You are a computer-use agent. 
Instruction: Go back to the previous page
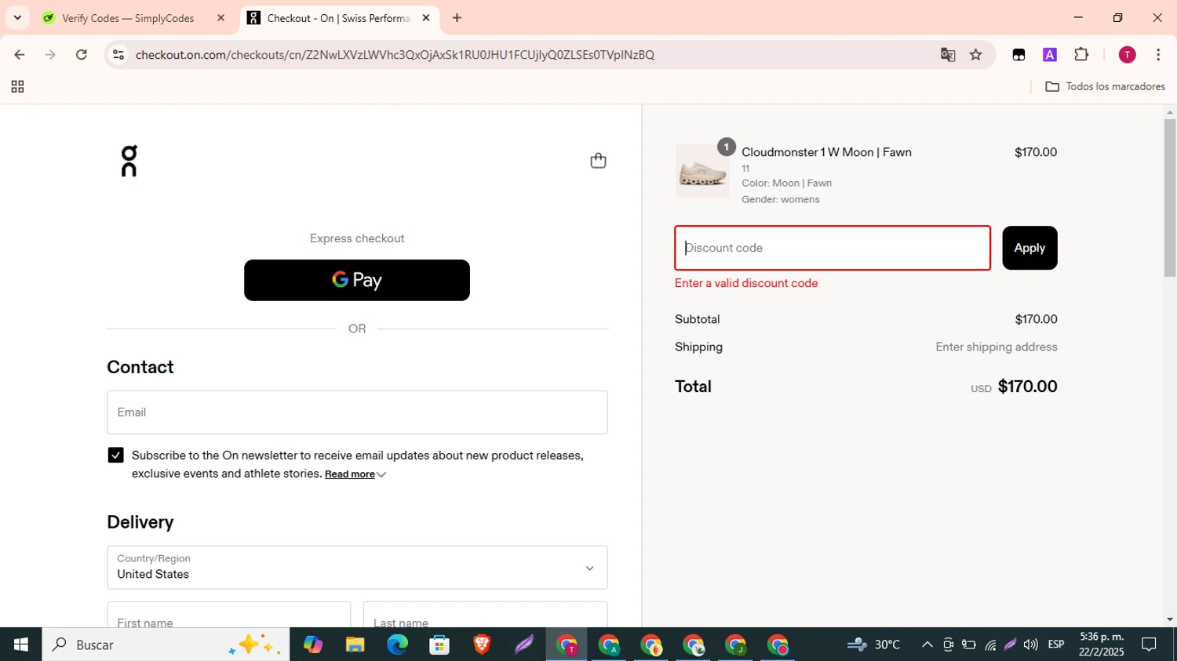click(20, 55)
